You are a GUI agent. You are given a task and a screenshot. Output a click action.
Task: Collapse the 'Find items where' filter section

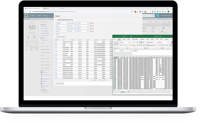click(x=56, y=20)
